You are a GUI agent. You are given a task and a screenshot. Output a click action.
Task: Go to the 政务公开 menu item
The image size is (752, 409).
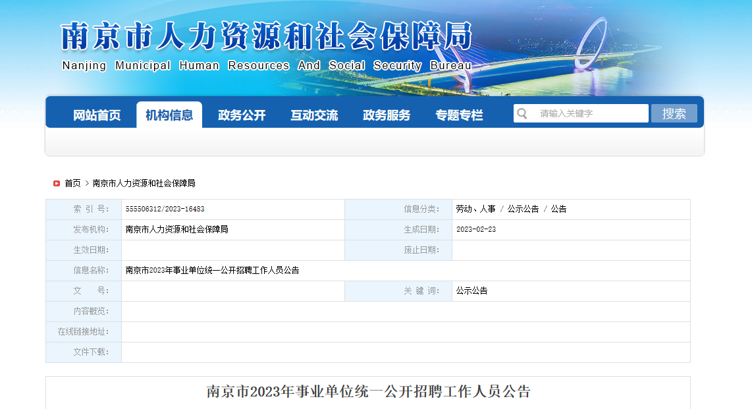[242, 115]
